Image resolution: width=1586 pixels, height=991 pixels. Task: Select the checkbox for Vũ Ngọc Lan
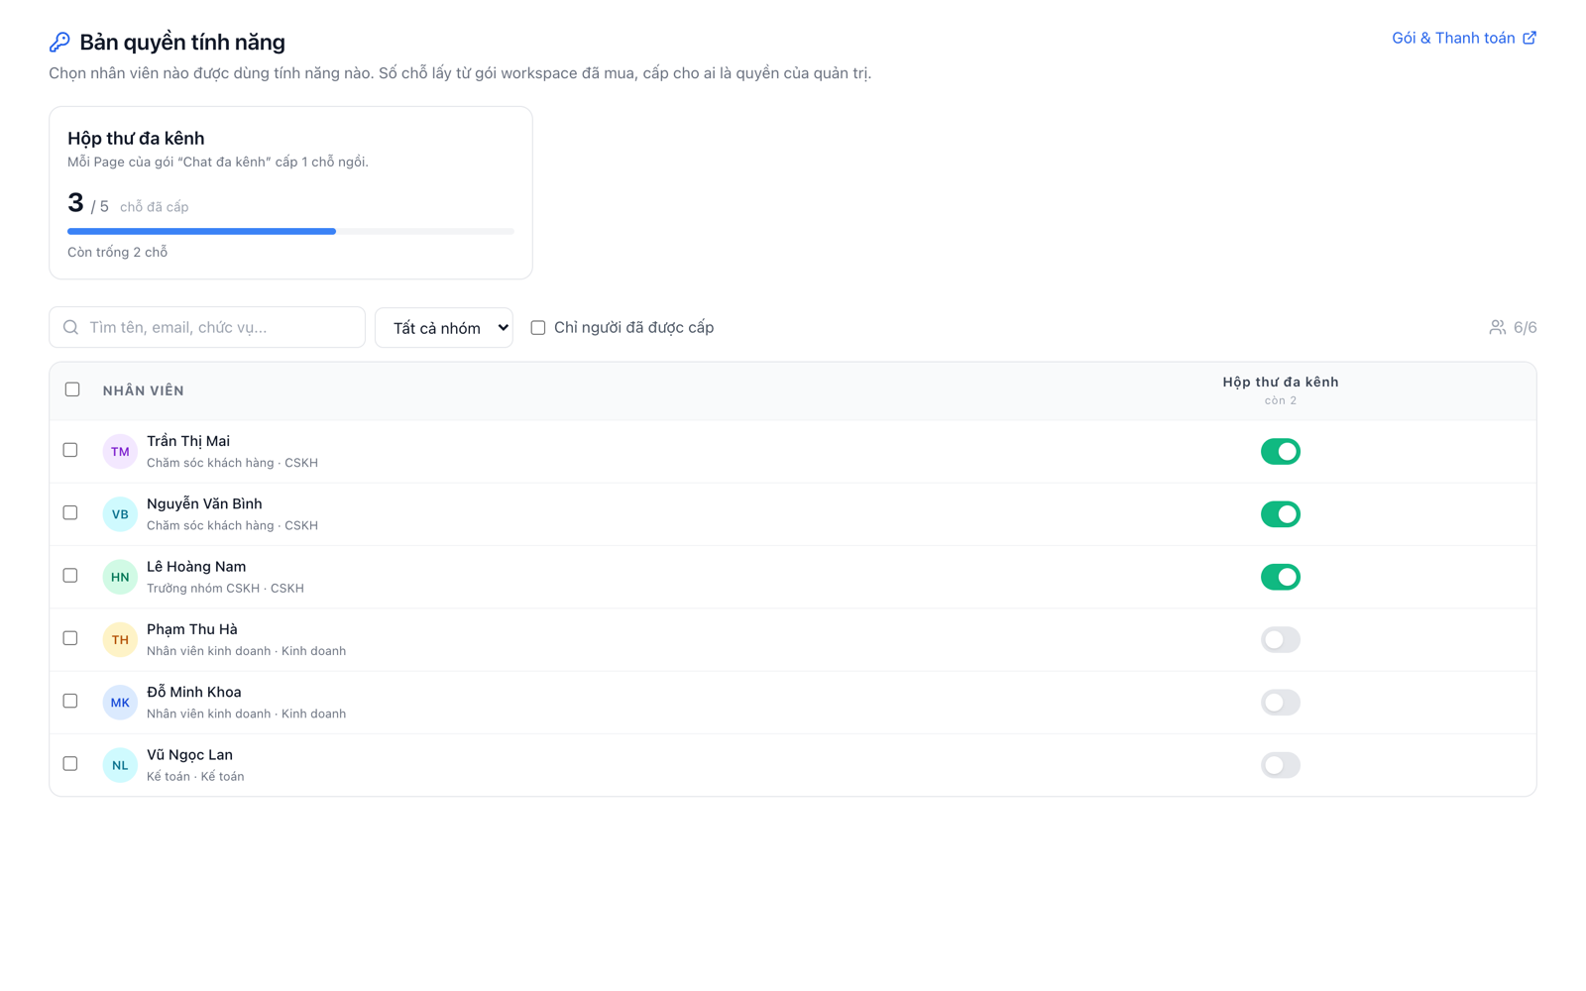point(70,763)
